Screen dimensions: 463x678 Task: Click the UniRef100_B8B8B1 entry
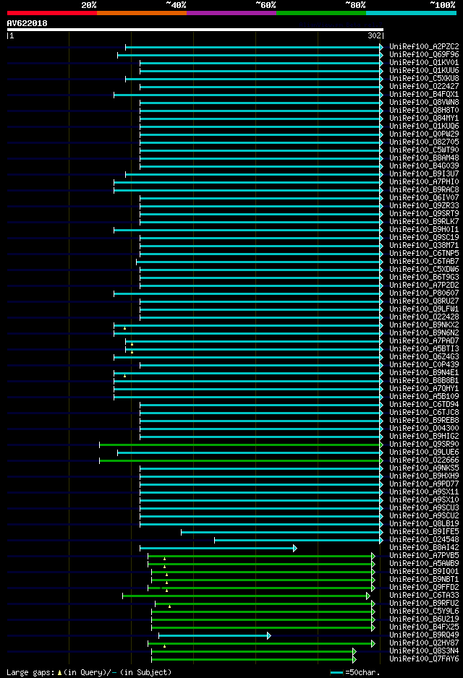[424, 380]
